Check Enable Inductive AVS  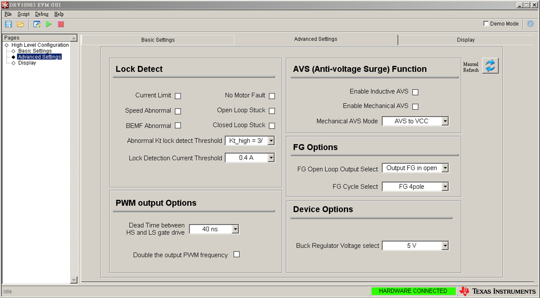click(x=415, y=92)
